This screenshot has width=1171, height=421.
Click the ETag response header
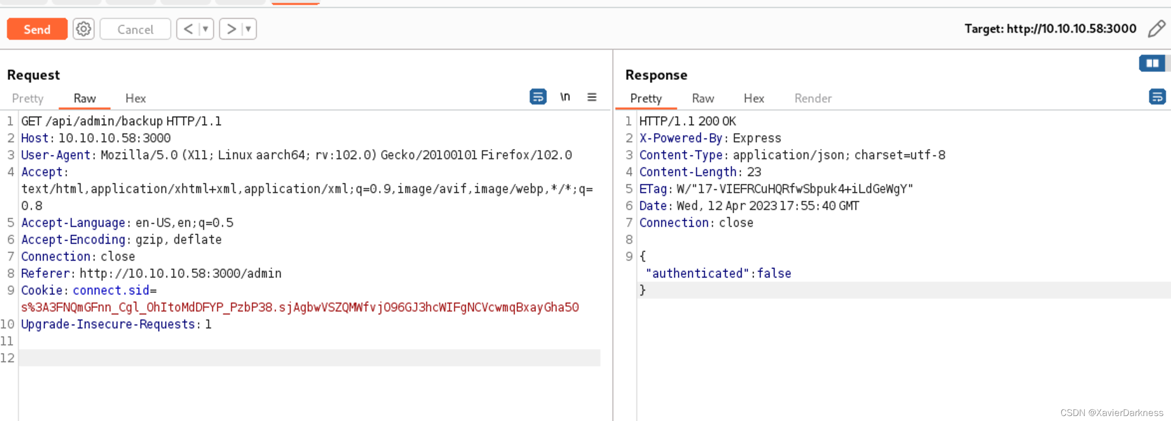coord(776,189)
